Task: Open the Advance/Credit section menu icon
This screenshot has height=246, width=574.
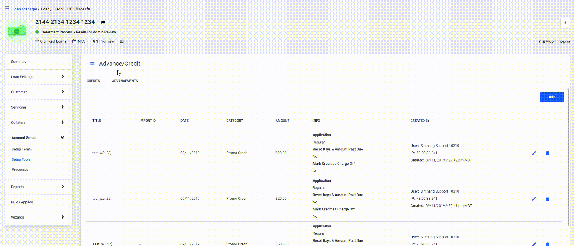Action: point(92,64)
